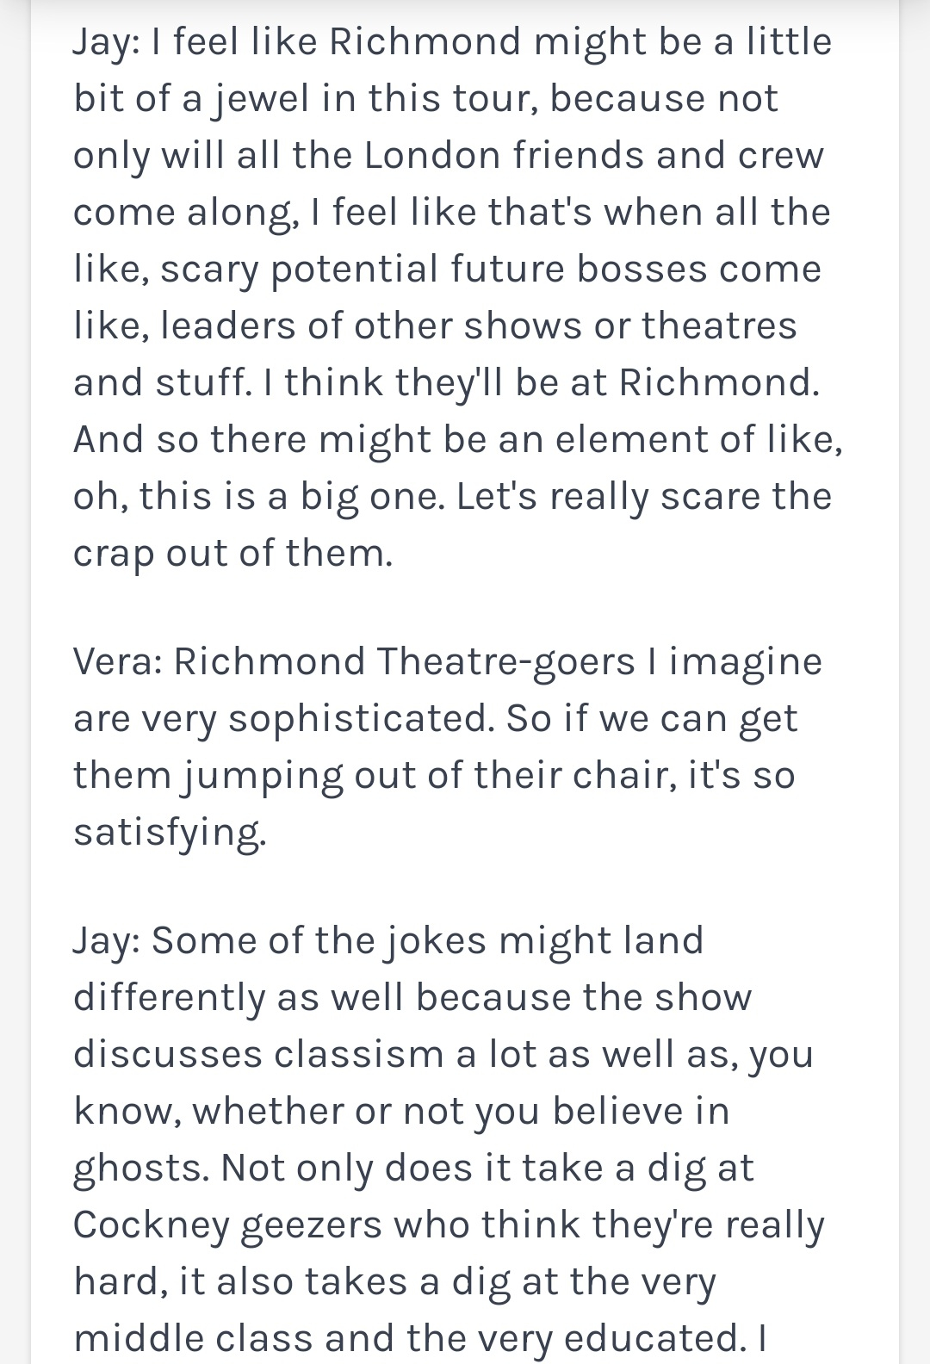The image size is (930, 1364).
Task: Select the phrase "scary potential future bosses"
Action: tap(491, 270)
